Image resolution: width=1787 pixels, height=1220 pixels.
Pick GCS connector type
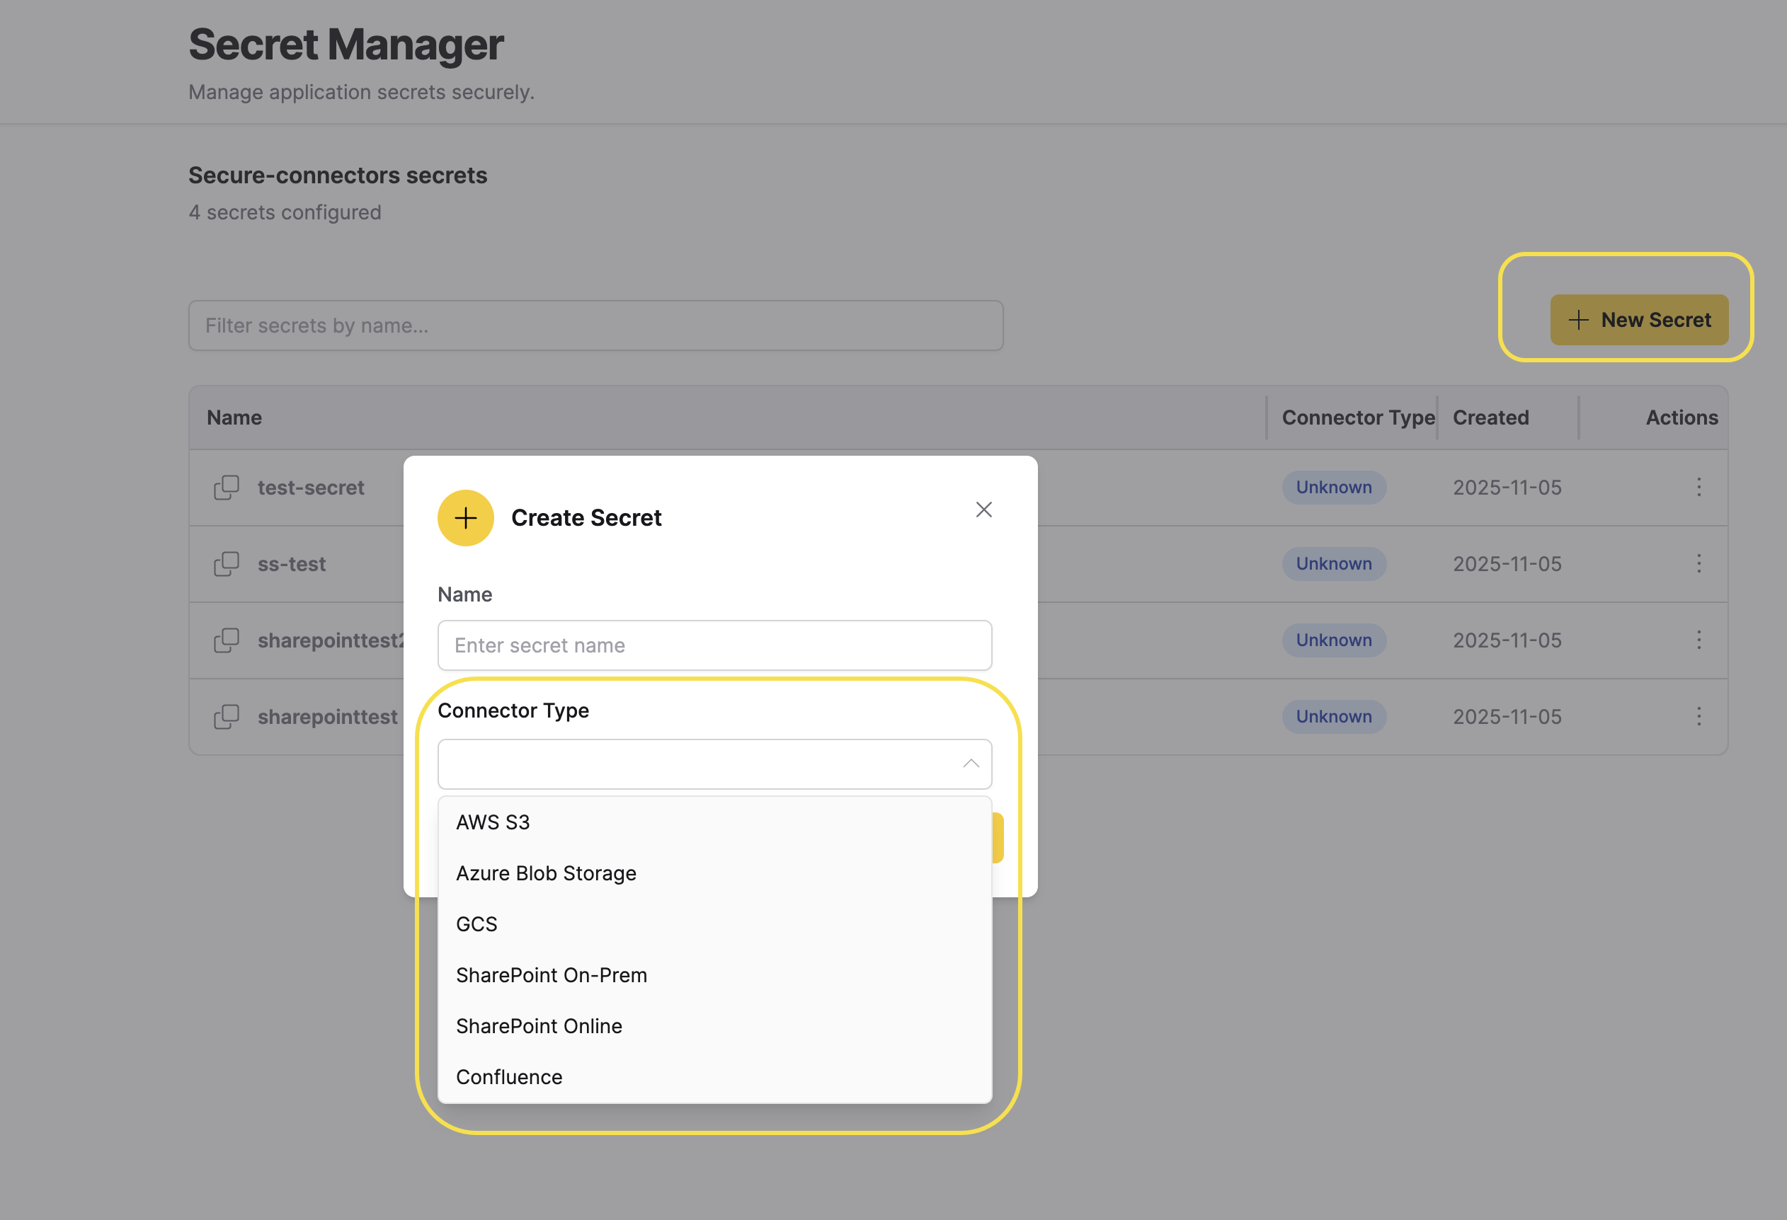click(476, 924)
